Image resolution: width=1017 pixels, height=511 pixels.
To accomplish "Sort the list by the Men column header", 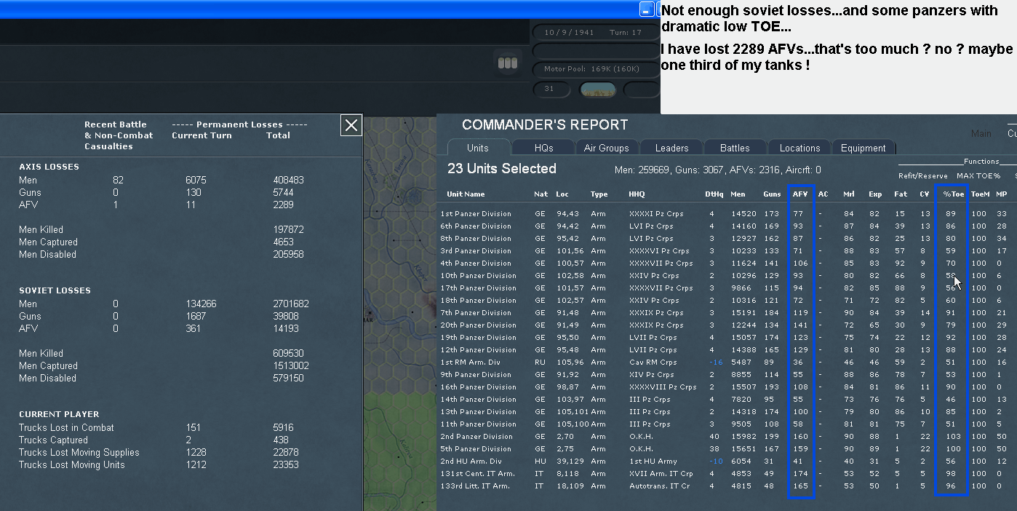I will tap(738, 194).
